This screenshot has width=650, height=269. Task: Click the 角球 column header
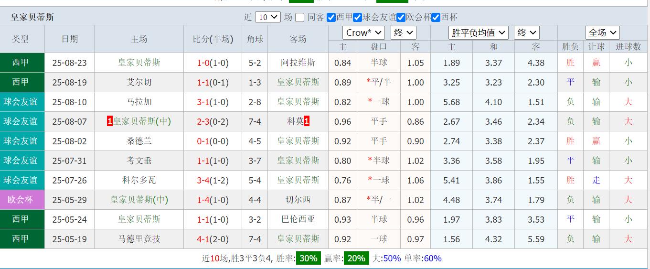[255, 39]
